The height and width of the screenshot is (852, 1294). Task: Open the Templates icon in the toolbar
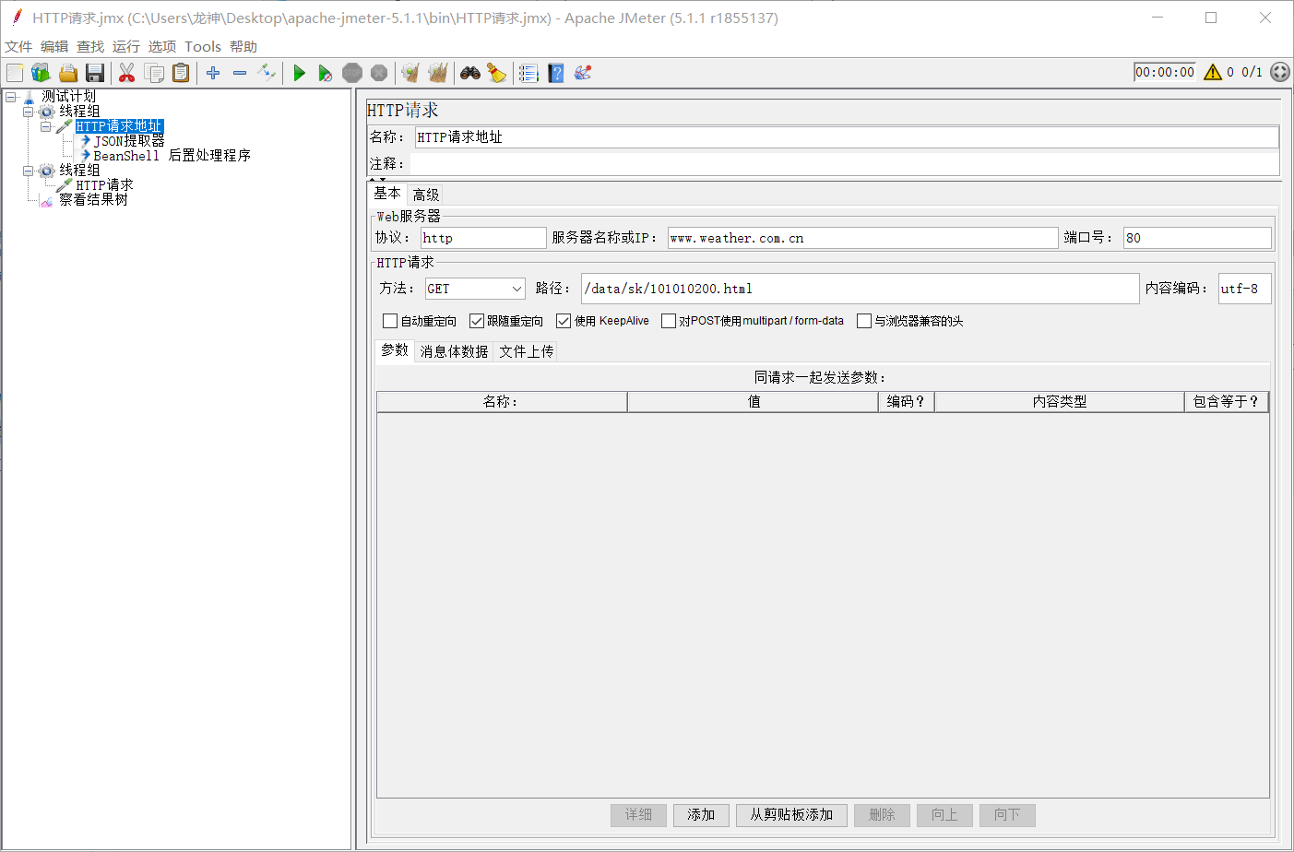click(41, 73)
